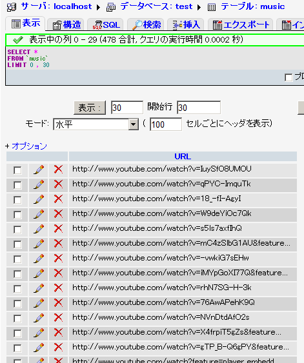Select URL text ending 76AwAPehK9Q
Image resolution: width=304 pixels, height=363 pixels.
click(x=163, y=302)
